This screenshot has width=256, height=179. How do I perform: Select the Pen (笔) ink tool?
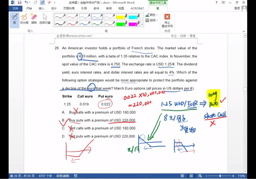(x=14, y=20)
